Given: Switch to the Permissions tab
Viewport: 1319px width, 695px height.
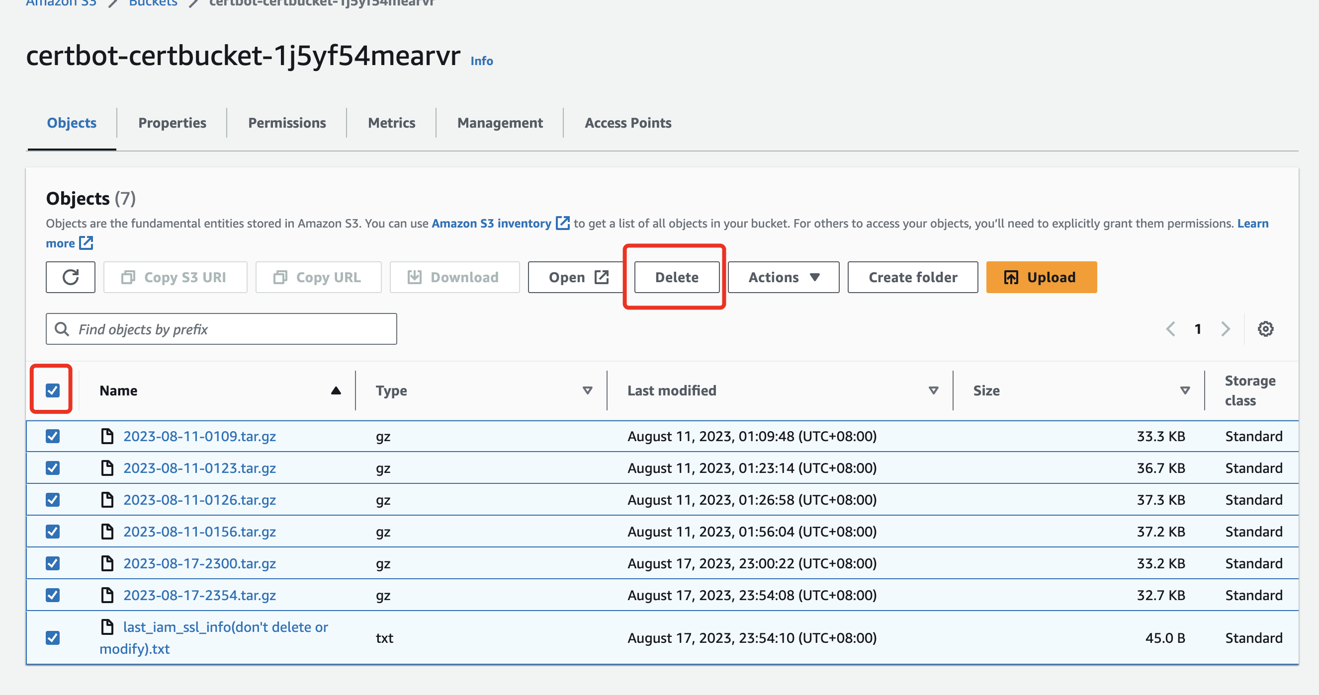Looking at the screenshot, I should [x=287, y=123].
